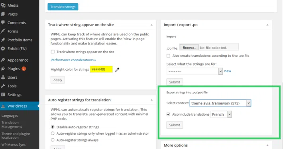
Task: Click the Forms feather icon
Action: 3,31
